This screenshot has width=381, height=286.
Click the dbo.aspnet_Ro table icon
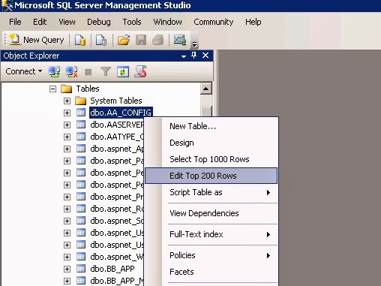pyautogui.click(x=81, y=209)
